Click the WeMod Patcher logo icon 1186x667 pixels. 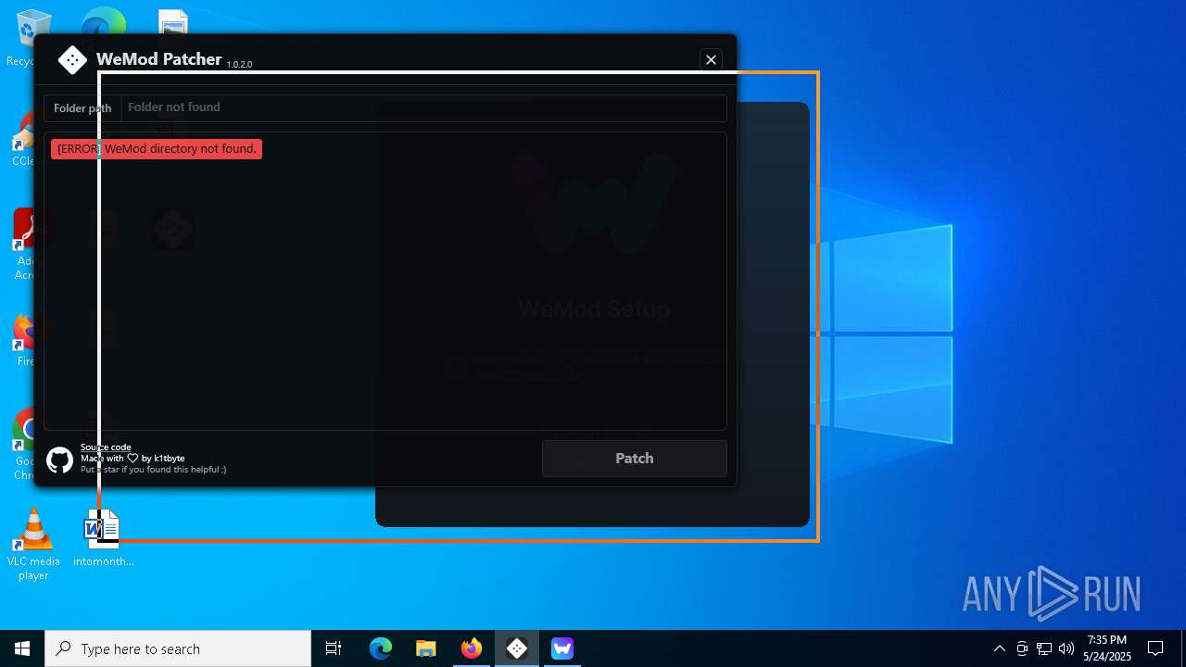pyautogui.click(x=72, y=60)
